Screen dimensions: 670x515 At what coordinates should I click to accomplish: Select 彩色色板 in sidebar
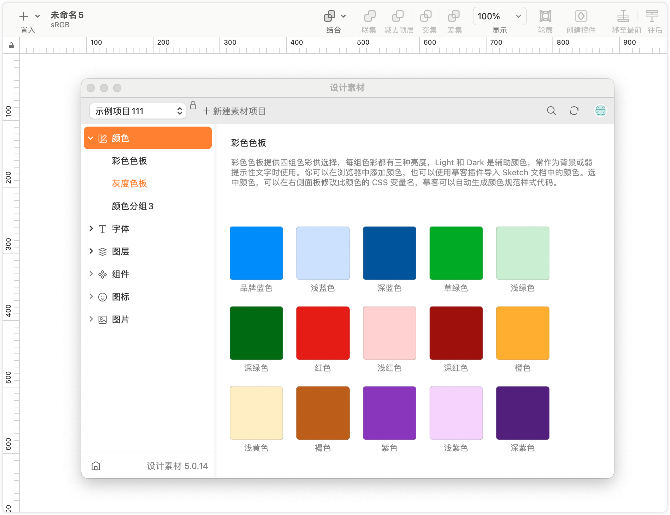tap(129, 161)
